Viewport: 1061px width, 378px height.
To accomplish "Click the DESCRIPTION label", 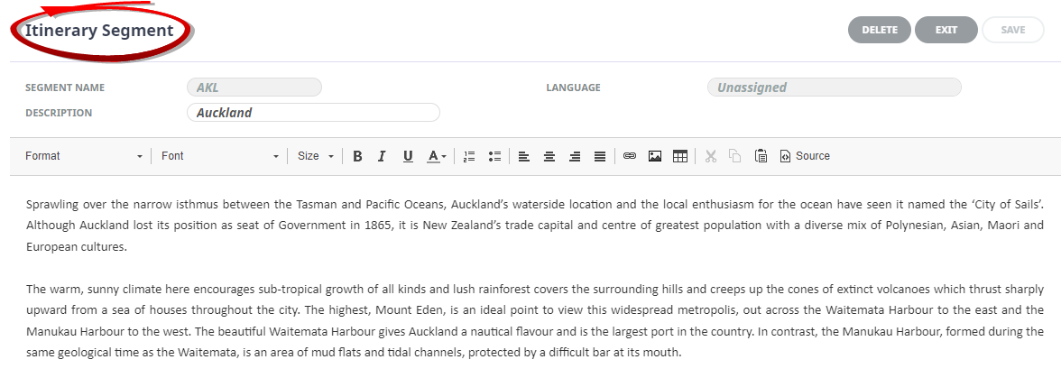I will [59, 113].
